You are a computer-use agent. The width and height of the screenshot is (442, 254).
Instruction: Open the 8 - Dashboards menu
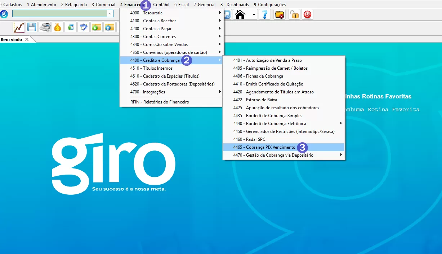tap(235, 5)
